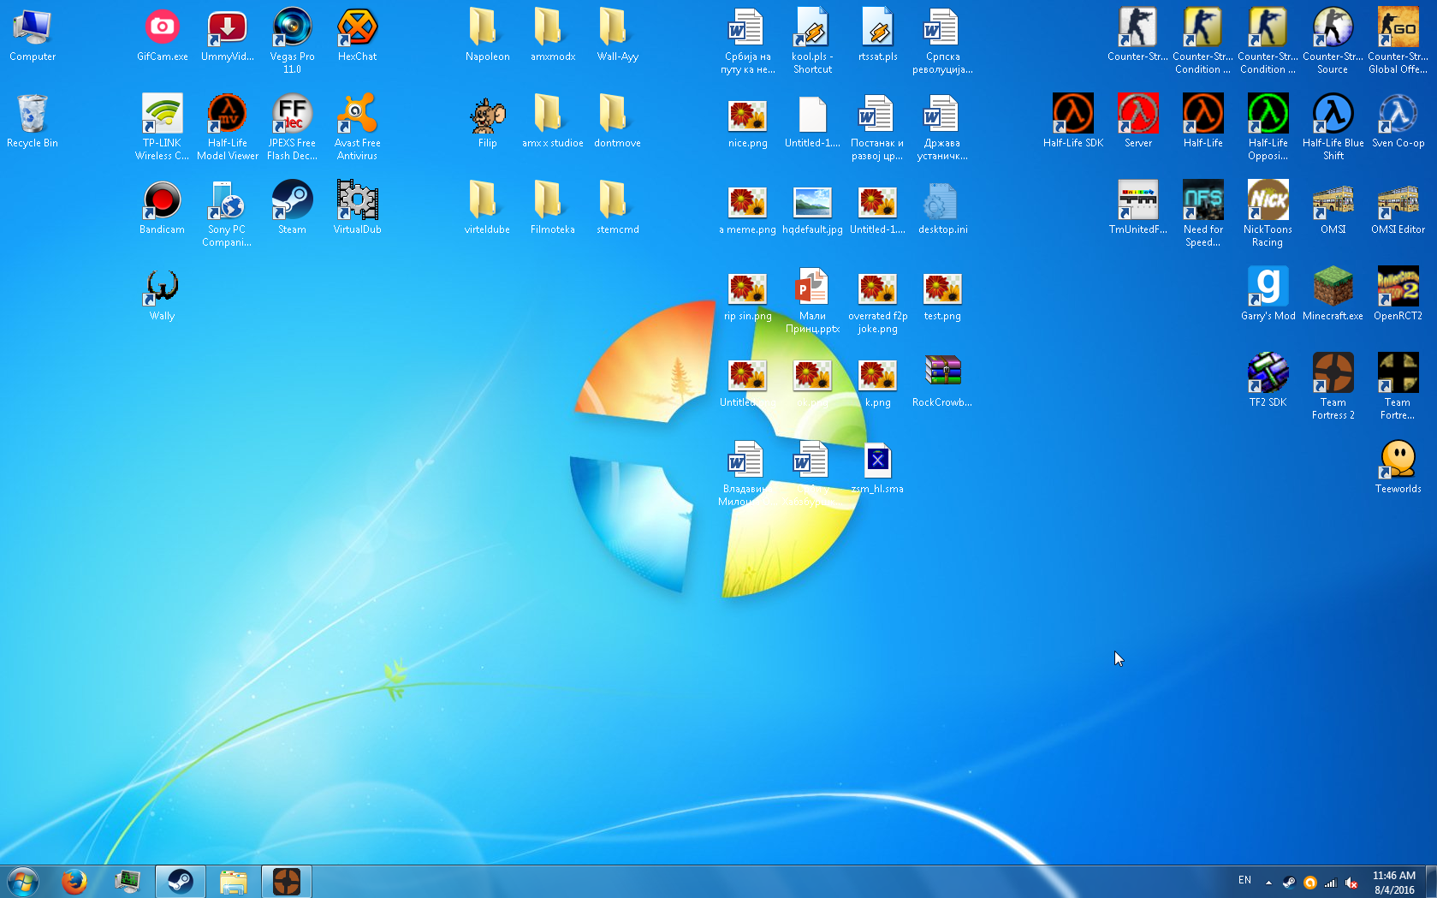Select the Half-Life Model Viewer icon

pyautogui.click(x=227, y=128)
